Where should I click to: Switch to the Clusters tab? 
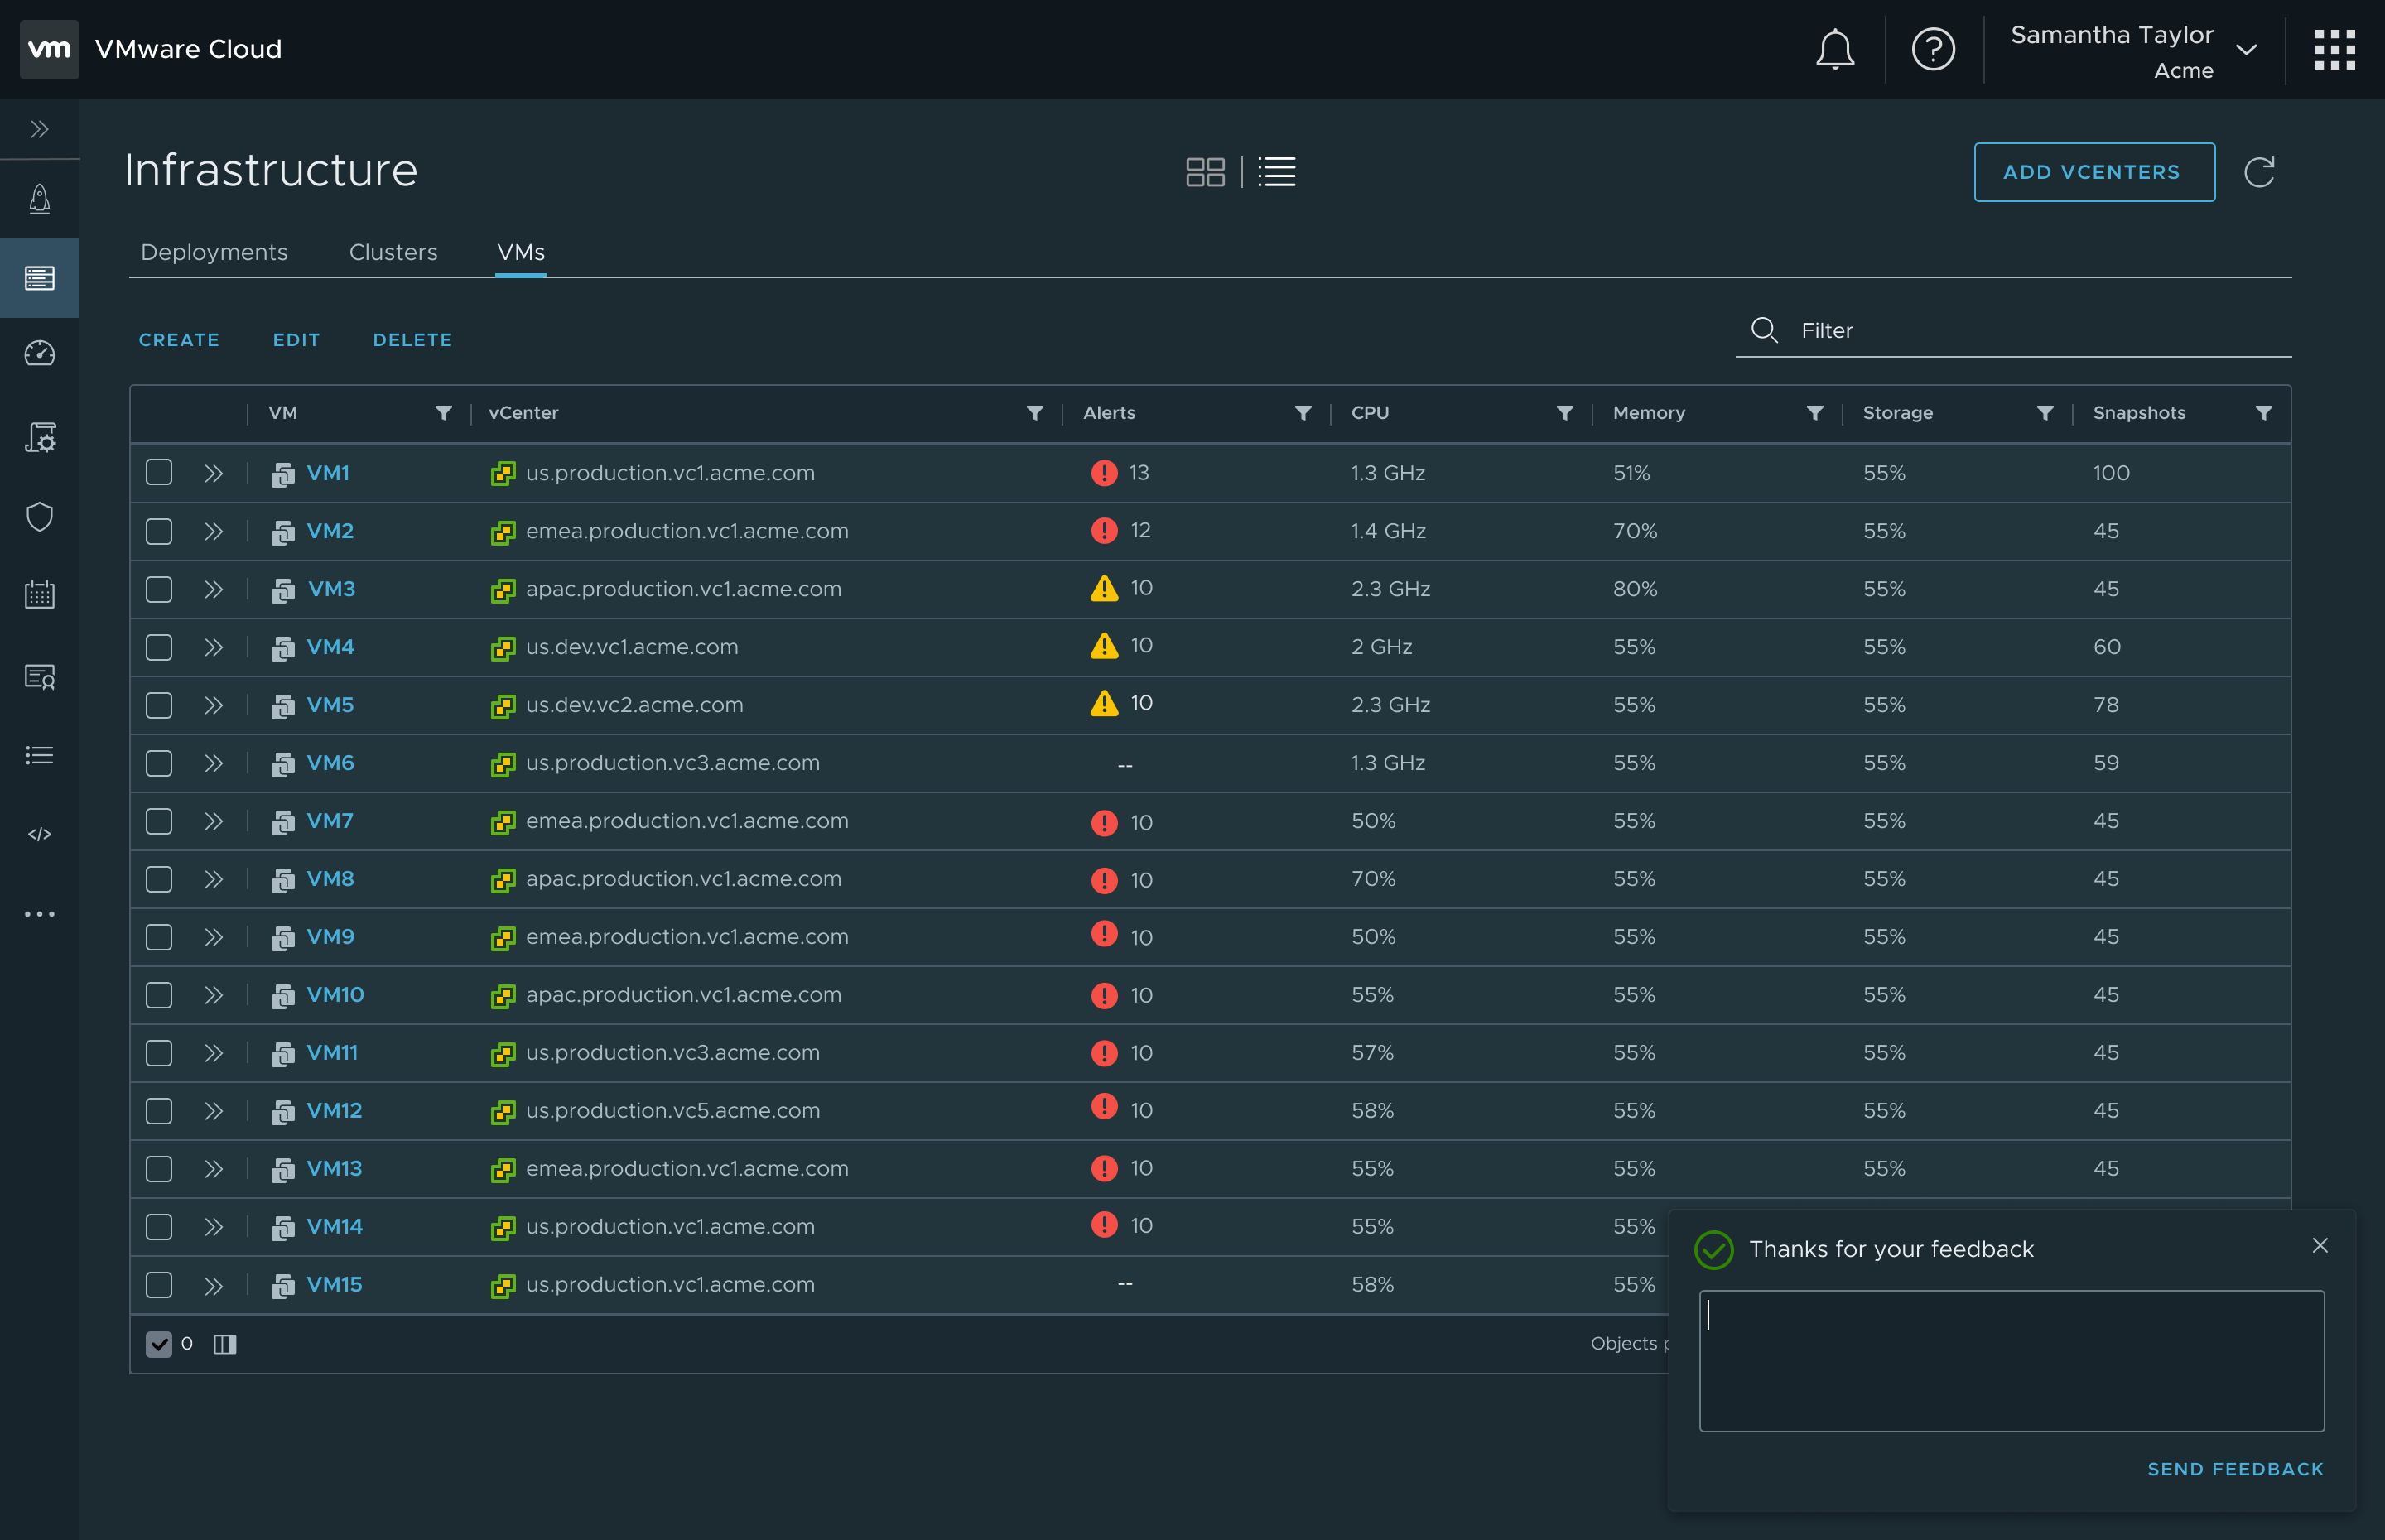click(393, 252)
